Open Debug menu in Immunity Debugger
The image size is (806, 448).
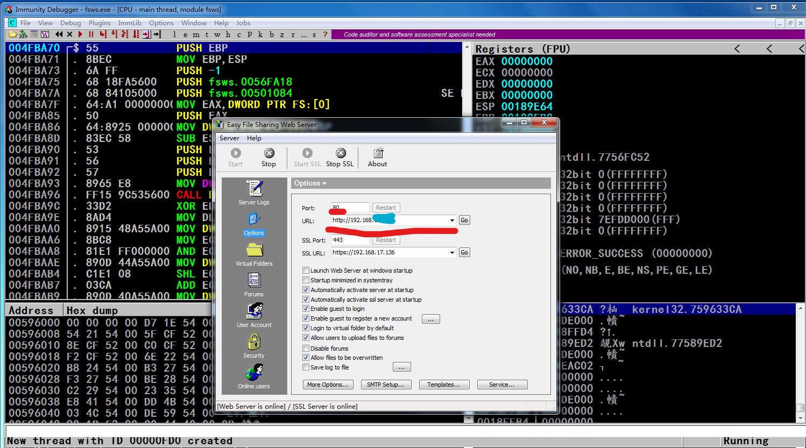coord(70,23)
